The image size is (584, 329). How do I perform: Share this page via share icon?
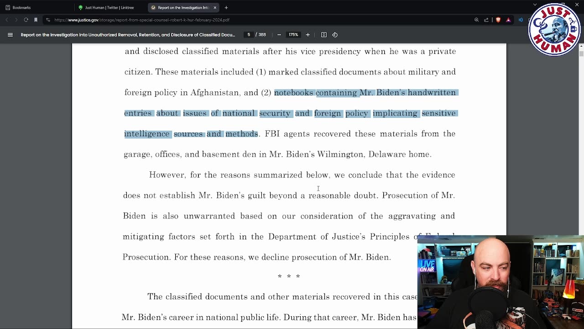click(x=486, y=20)
